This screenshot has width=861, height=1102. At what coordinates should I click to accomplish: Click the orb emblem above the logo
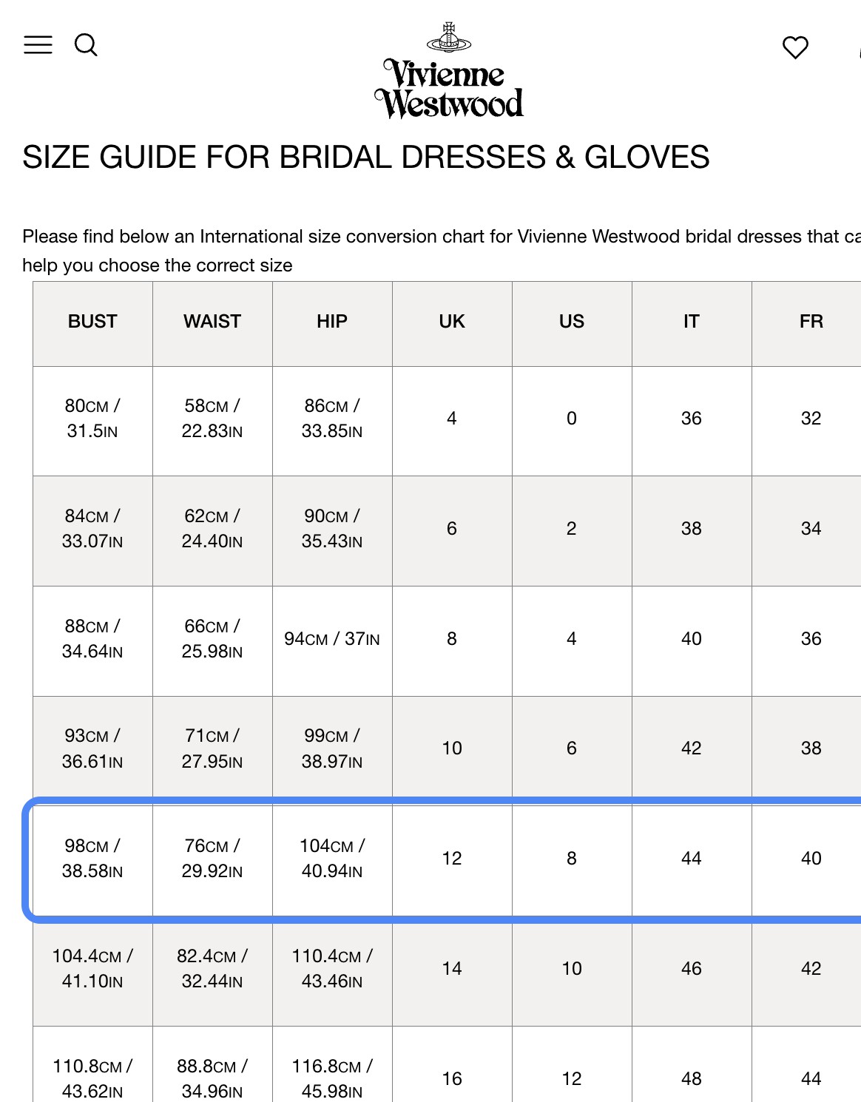point(449,38)
